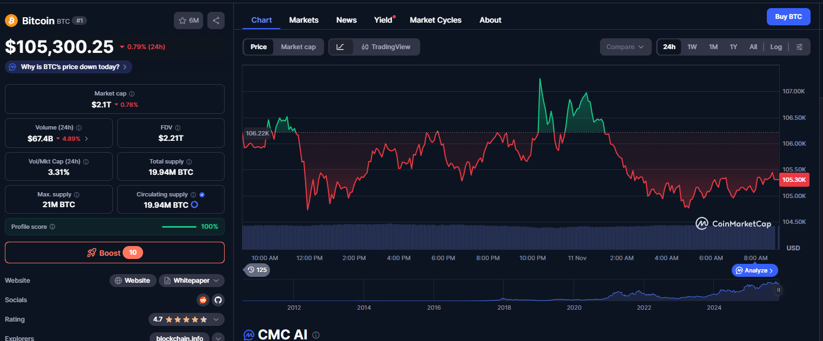Select the Reddit social icon
Image resolution: width=823 pixels, height=341 pixels.
(203, 300)
